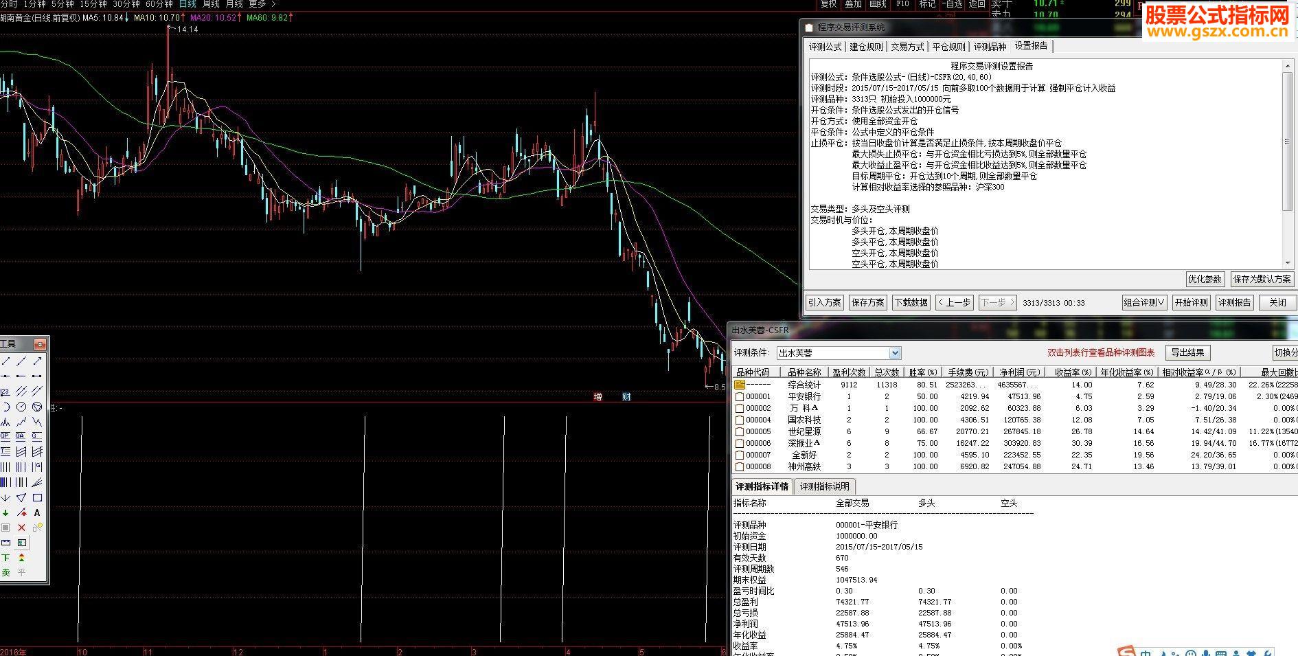Screen dimensions: 1298x656
Task: Select the 深振业A row name
Action: click(x=804, y=443)
